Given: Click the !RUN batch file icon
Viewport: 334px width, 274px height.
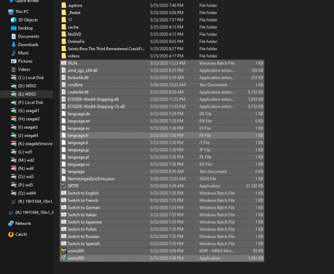Looking at the screenshot, I should click(x=64, y=63).
